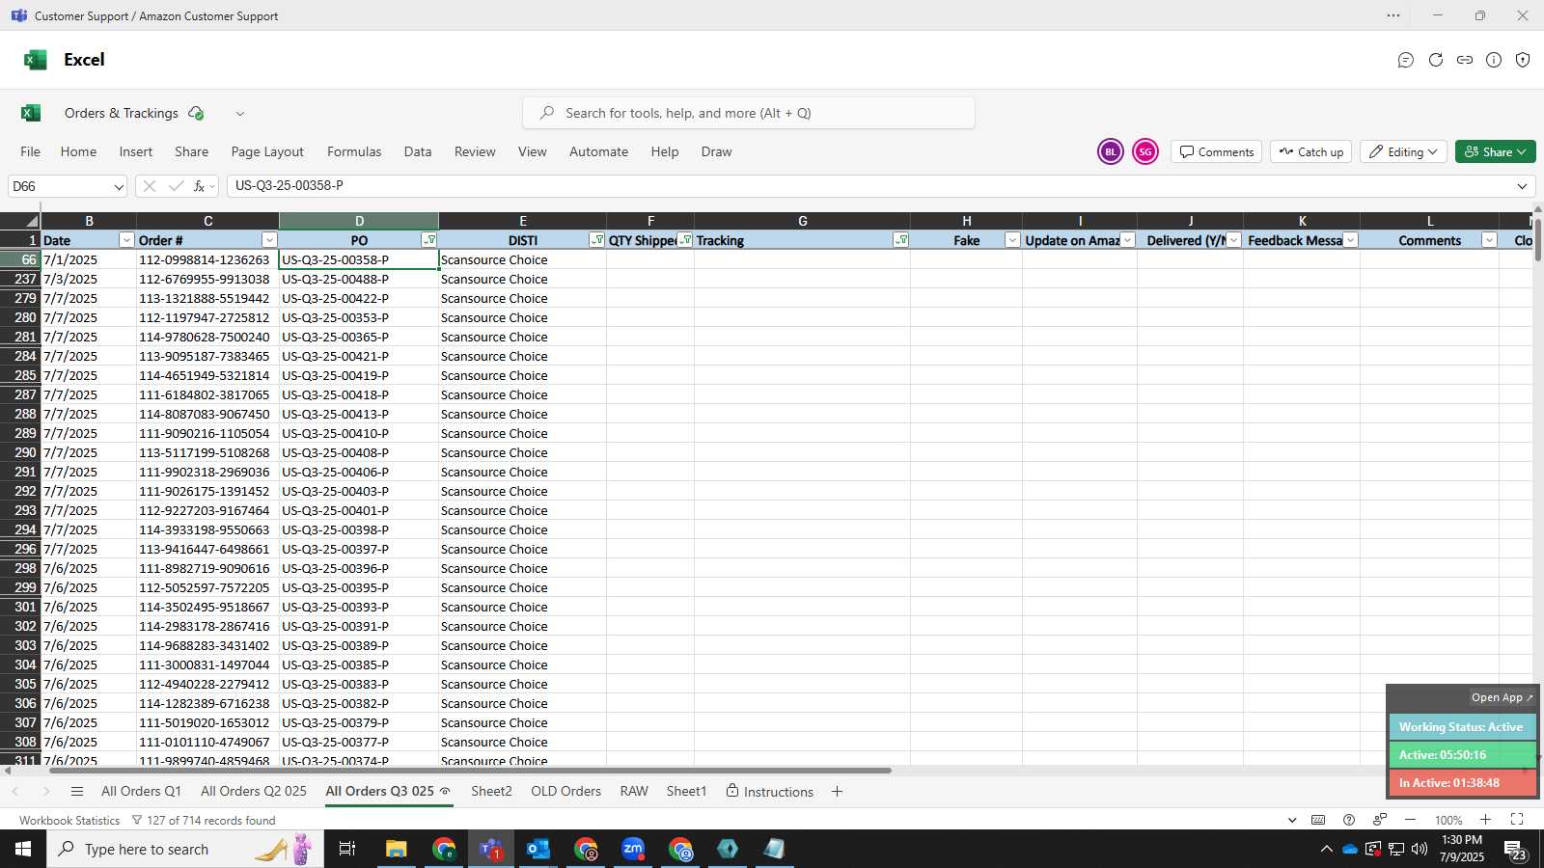This screenshot has width=1544, height=868.
Task: Open the PO column filter button
Action: click(429, 240)
